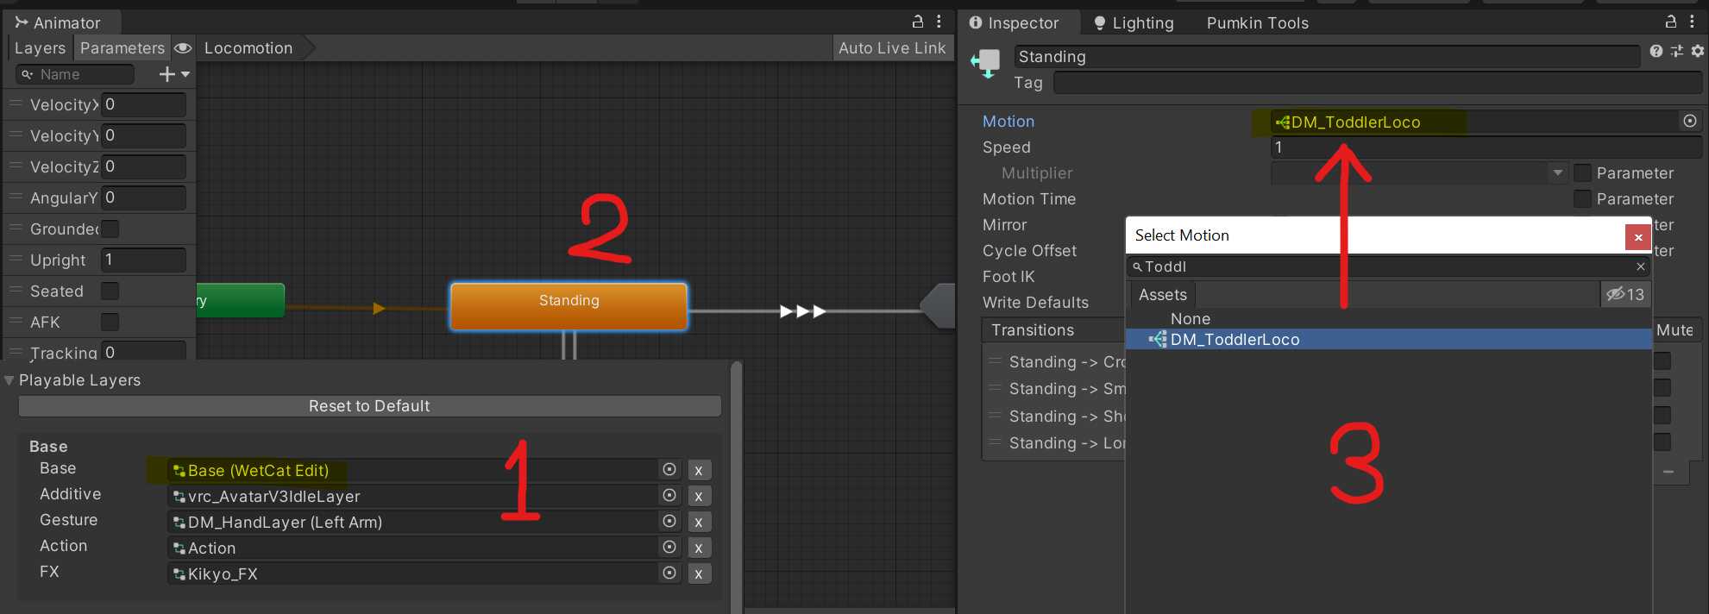Enable the Grounded parameter checkbox
The height and width of the screenshot is (614, 1709).
tap(110, 229)
